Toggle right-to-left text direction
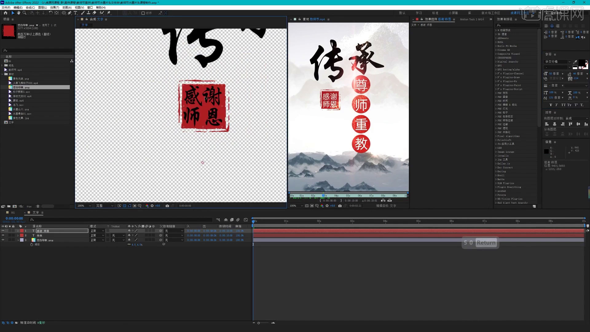Viewport: 590px width, 332px height. [x=584, y=37]
